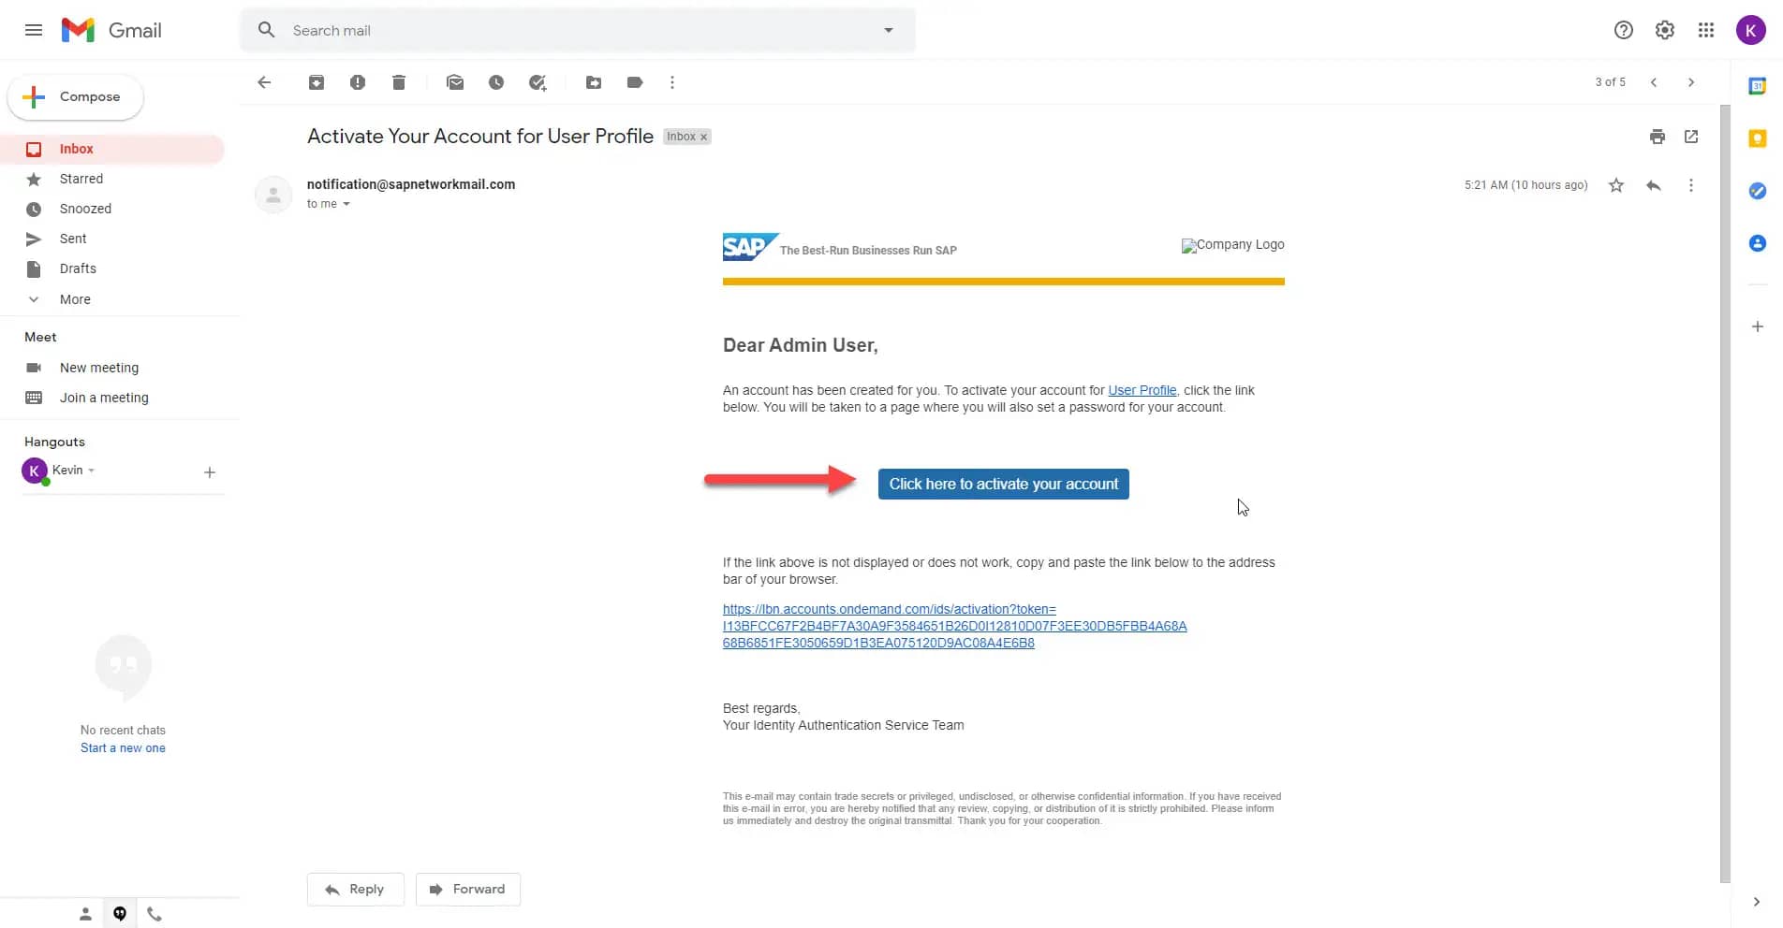
Task: Open the User Profile link
Action: [1142, 390]
